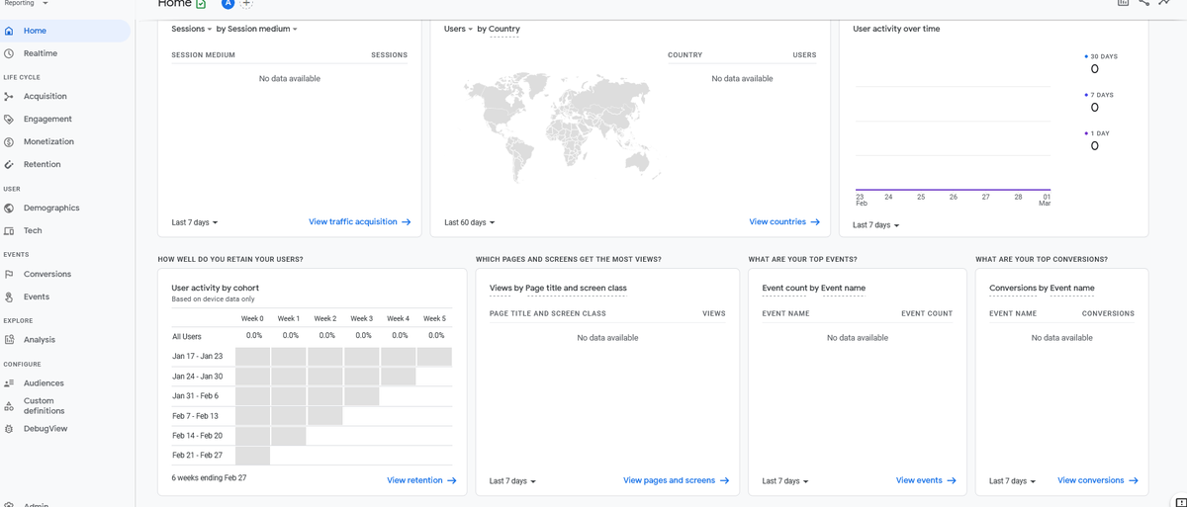The width and height of the screenshot is (1187, 507).
Task: Click the '1 DAY' legend value
Action: [1094, 146]
